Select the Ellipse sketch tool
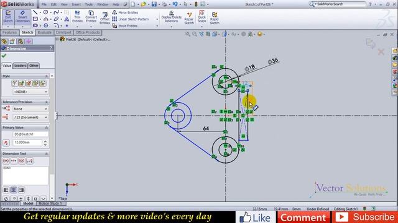 56,19
